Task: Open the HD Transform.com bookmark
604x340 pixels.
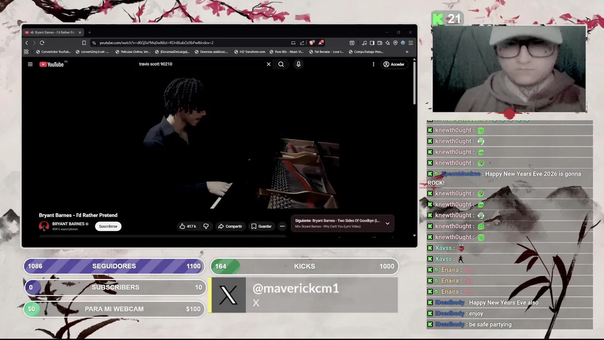Action: point(250,52)
